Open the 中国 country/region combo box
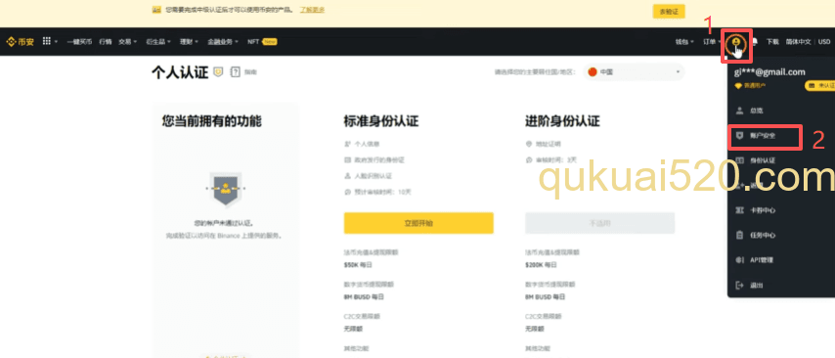 coord(634,71)
